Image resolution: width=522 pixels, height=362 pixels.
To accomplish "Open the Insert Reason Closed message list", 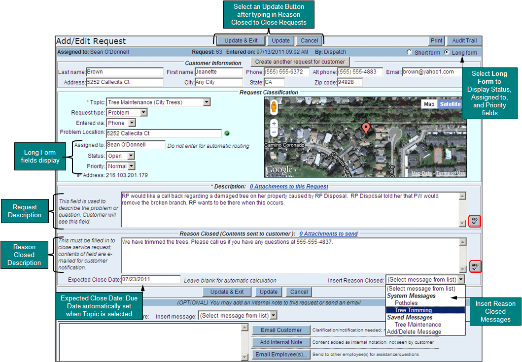I will point(460,279).
